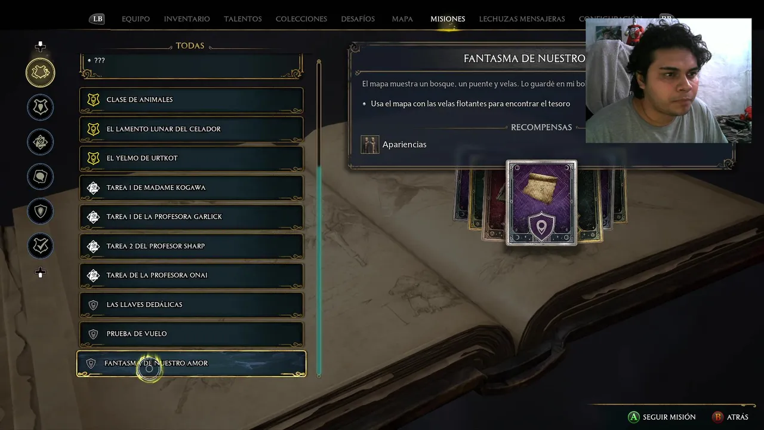Open the Talentos tab
Viewport: 764px width, 430px height.
(x=243, y=19)
